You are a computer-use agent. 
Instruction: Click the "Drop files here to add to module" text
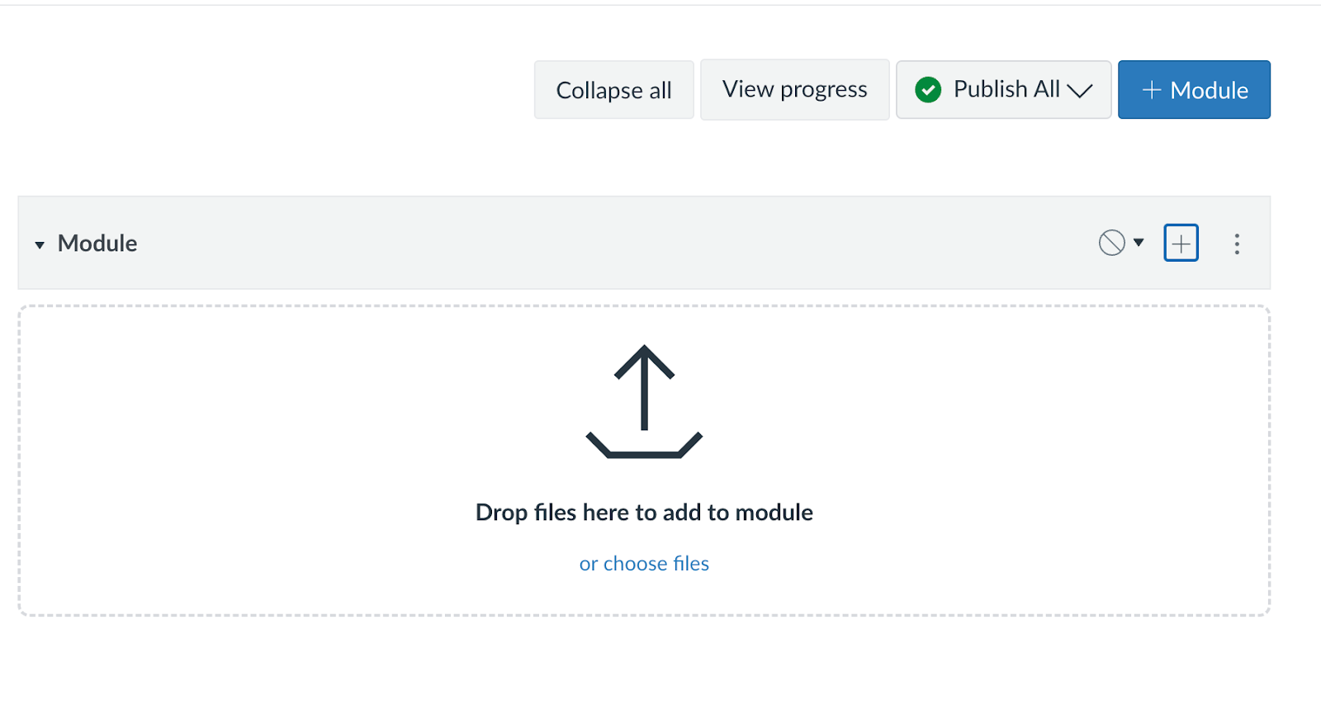coord(644,513)
